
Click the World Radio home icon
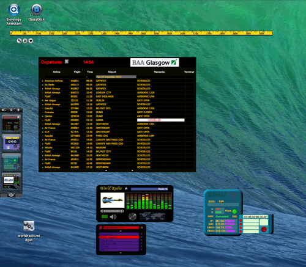click(126, 189)
